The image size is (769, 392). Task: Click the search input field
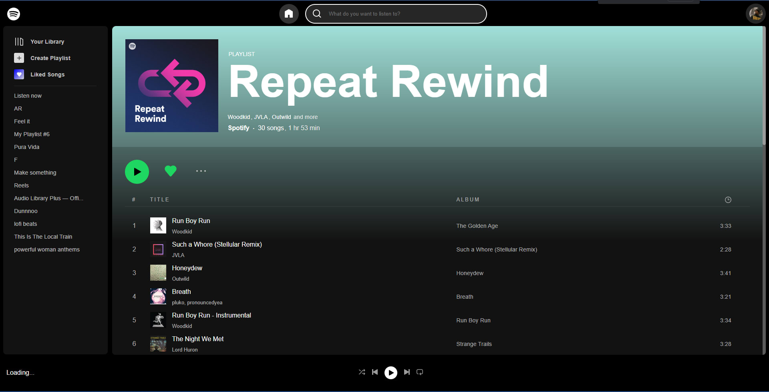pos(401,14)
